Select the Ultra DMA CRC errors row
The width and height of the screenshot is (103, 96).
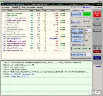[36, 48]
